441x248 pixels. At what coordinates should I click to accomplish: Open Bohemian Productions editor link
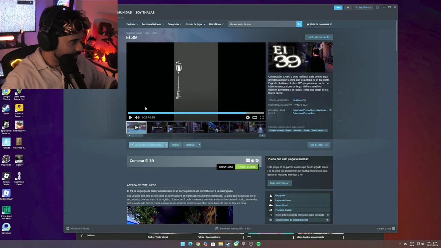(304, 113)
